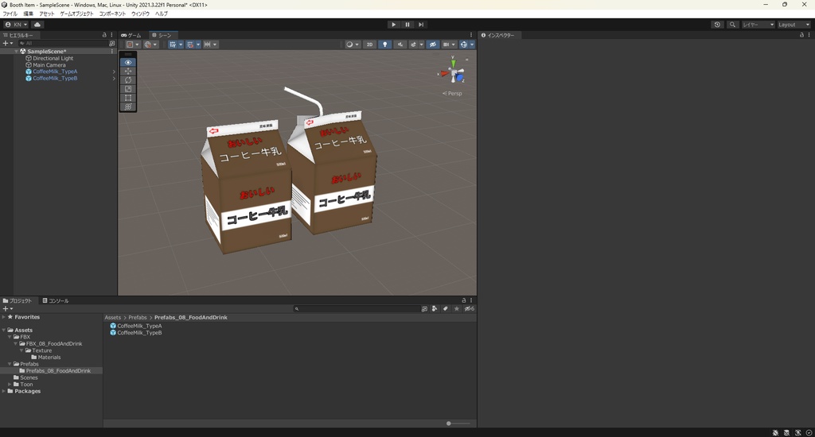
Task: Expand CoffeeMilk_TypeA in the Hierarchy
Action: (114, 72)
